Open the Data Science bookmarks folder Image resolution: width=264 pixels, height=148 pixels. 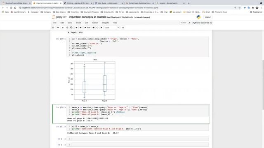pos(59,12)
